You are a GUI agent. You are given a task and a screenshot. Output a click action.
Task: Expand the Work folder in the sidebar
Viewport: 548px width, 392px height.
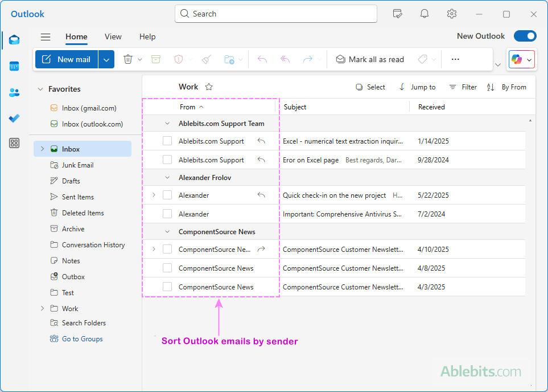[x=42, y=308]
